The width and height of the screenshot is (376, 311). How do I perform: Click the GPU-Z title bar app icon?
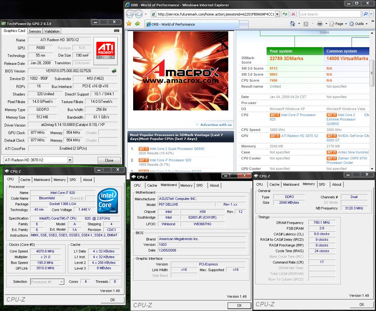(x=3, y=23)
